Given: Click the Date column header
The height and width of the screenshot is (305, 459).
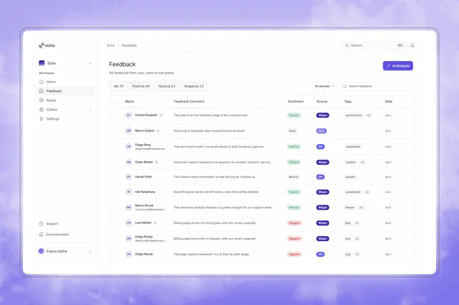Looking at the screenshot, I should 388,101.
